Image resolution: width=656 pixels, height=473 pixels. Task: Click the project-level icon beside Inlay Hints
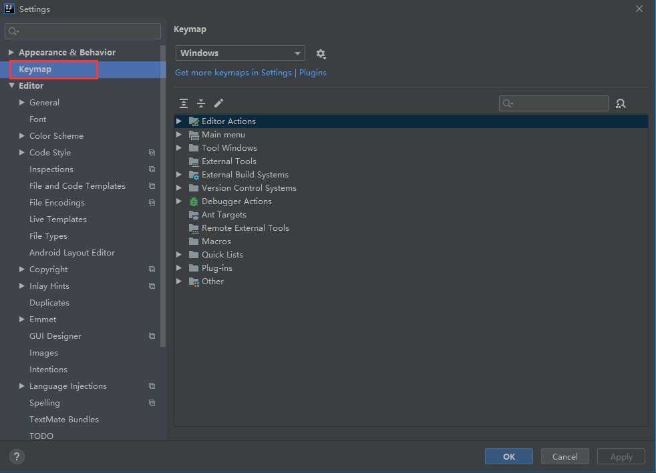tap(152, 286)
